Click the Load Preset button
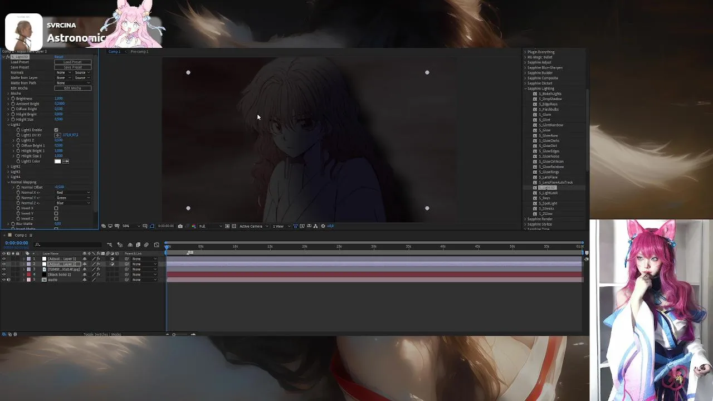 tap(72, 62)
